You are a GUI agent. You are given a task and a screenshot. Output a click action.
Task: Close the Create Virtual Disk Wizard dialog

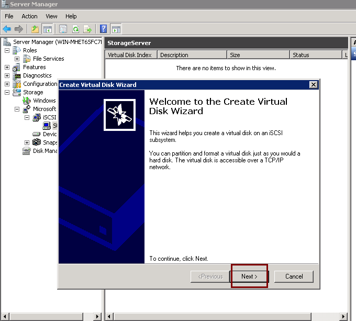(313, 85)
